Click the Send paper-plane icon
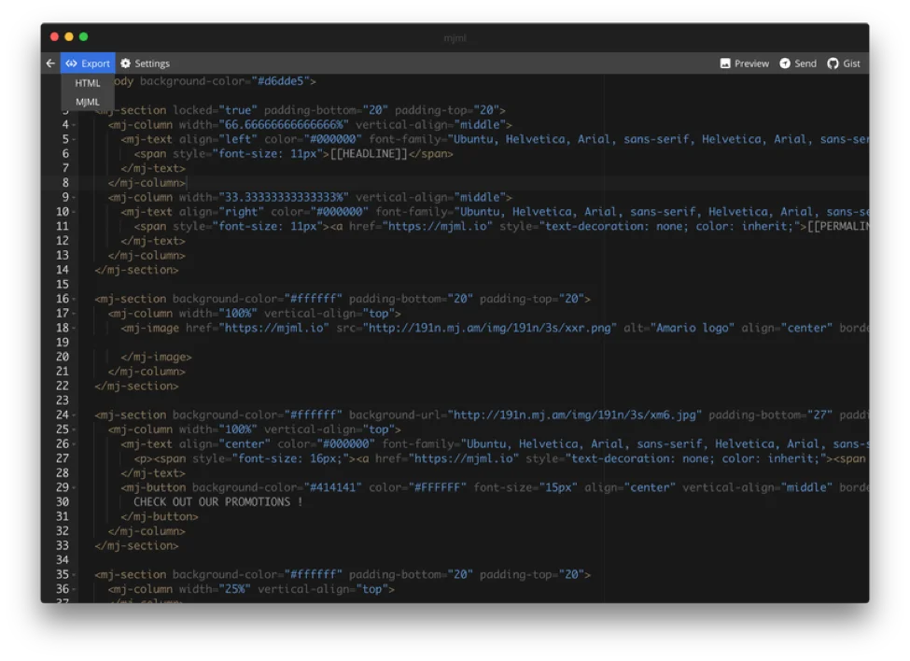The height and width of the screenshot is (661, 910). [x=785, y=63]
